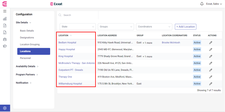Edit Therapy One with pencil icon
225x112 pixels.
click(211, 77)
